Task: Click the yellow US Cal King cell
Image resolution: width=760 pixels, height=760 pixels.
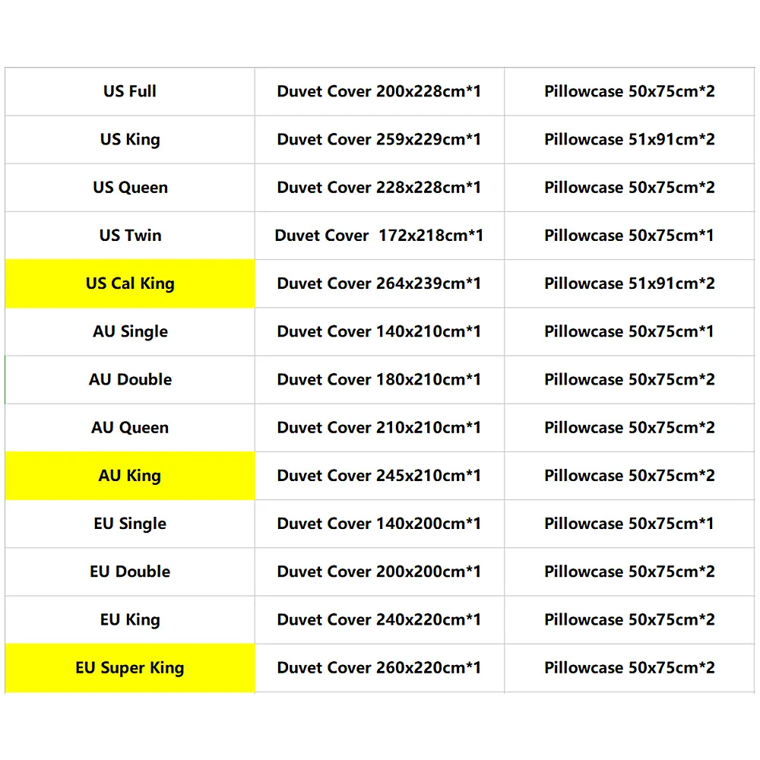Action: pos(130,283)
